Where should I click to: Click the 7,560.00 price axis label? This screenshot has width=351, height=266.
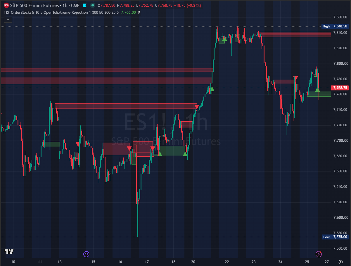[340, 249]
